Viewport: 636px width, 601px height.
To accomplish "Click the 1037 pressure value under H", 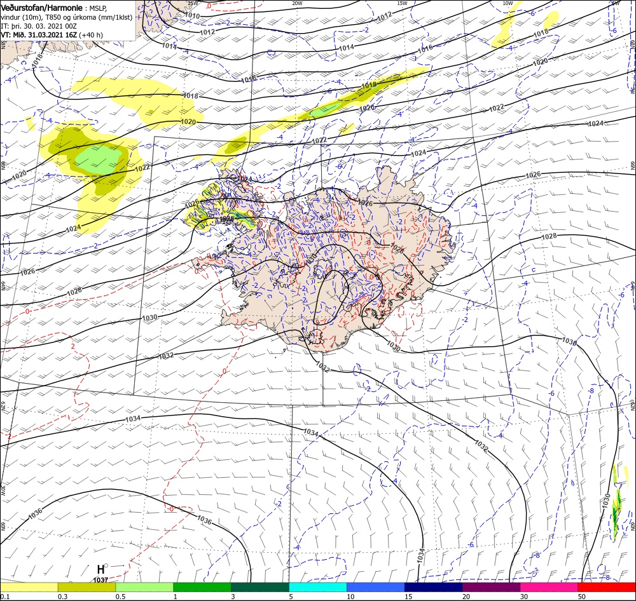I will pos(100,580).
